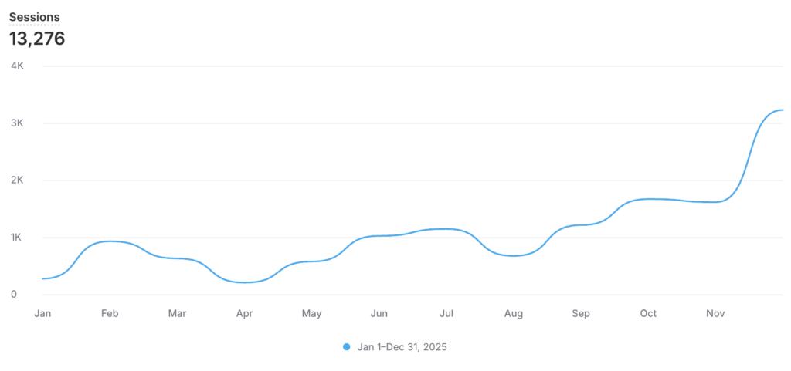Click the blue legend dot
791x371 pixels.
tap(346, 347)
